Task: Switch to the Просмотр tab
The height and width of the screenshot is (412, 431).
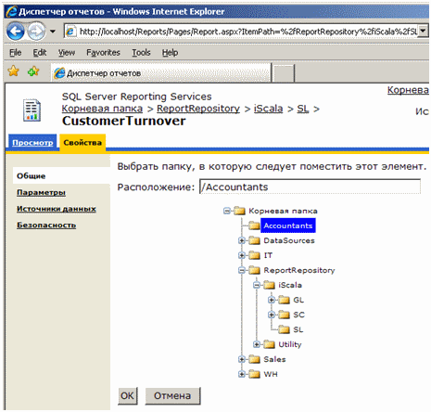Action: (x=32, y=143)
